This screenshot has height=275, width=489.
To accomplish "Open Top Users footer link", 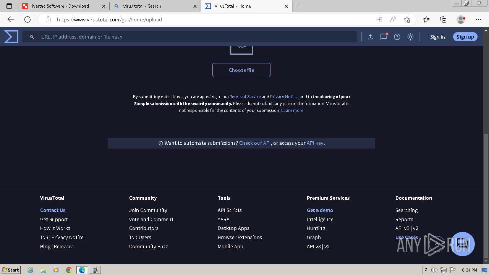I will [x=140, y=237].
